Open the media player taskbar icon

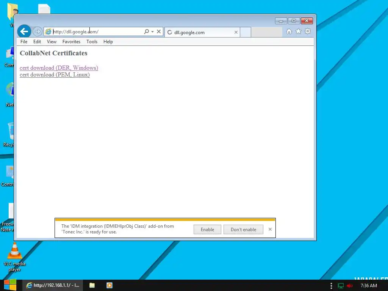click(x=110, y=285)
